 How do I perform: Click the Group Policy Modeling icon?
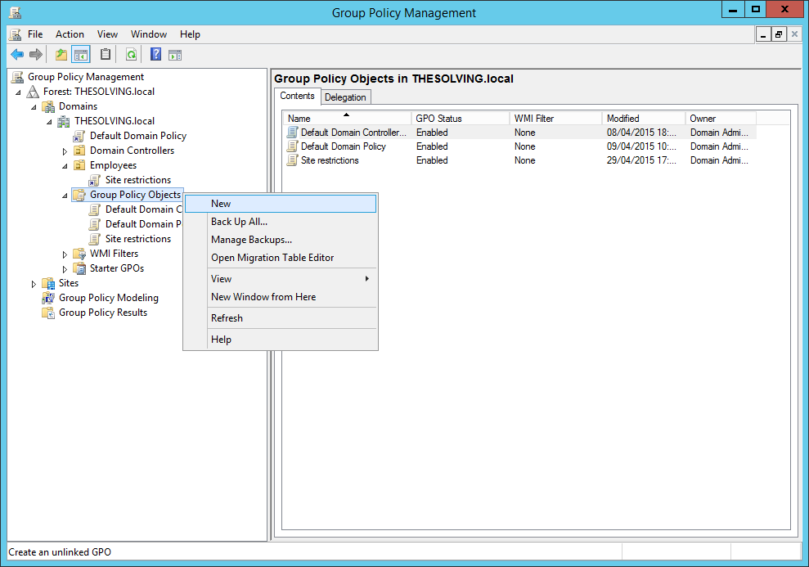pyautogui.click(x=48, y=298)
